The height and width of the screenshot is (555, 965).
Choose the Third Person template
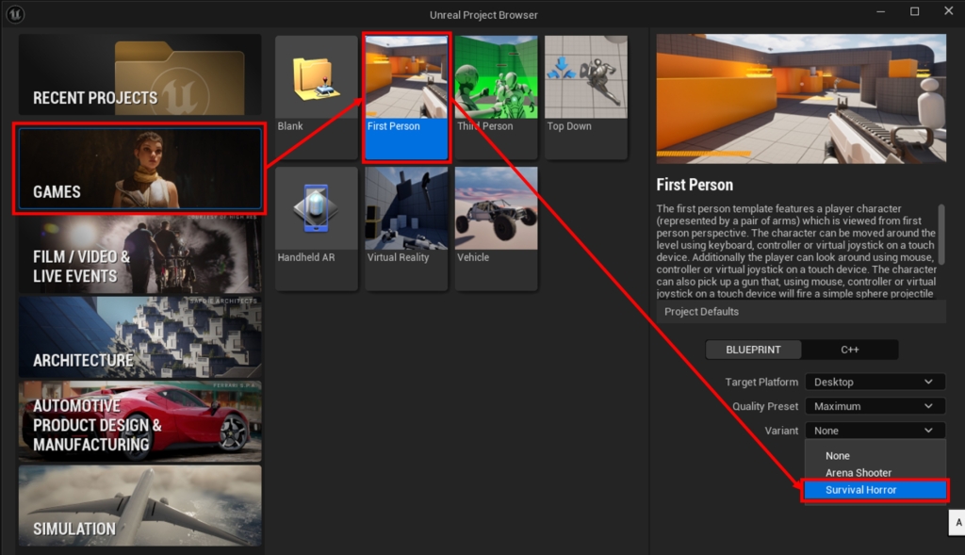(x=496, y=97)
